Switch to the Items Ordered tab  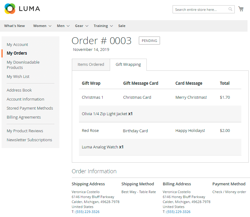coord(91,65)
